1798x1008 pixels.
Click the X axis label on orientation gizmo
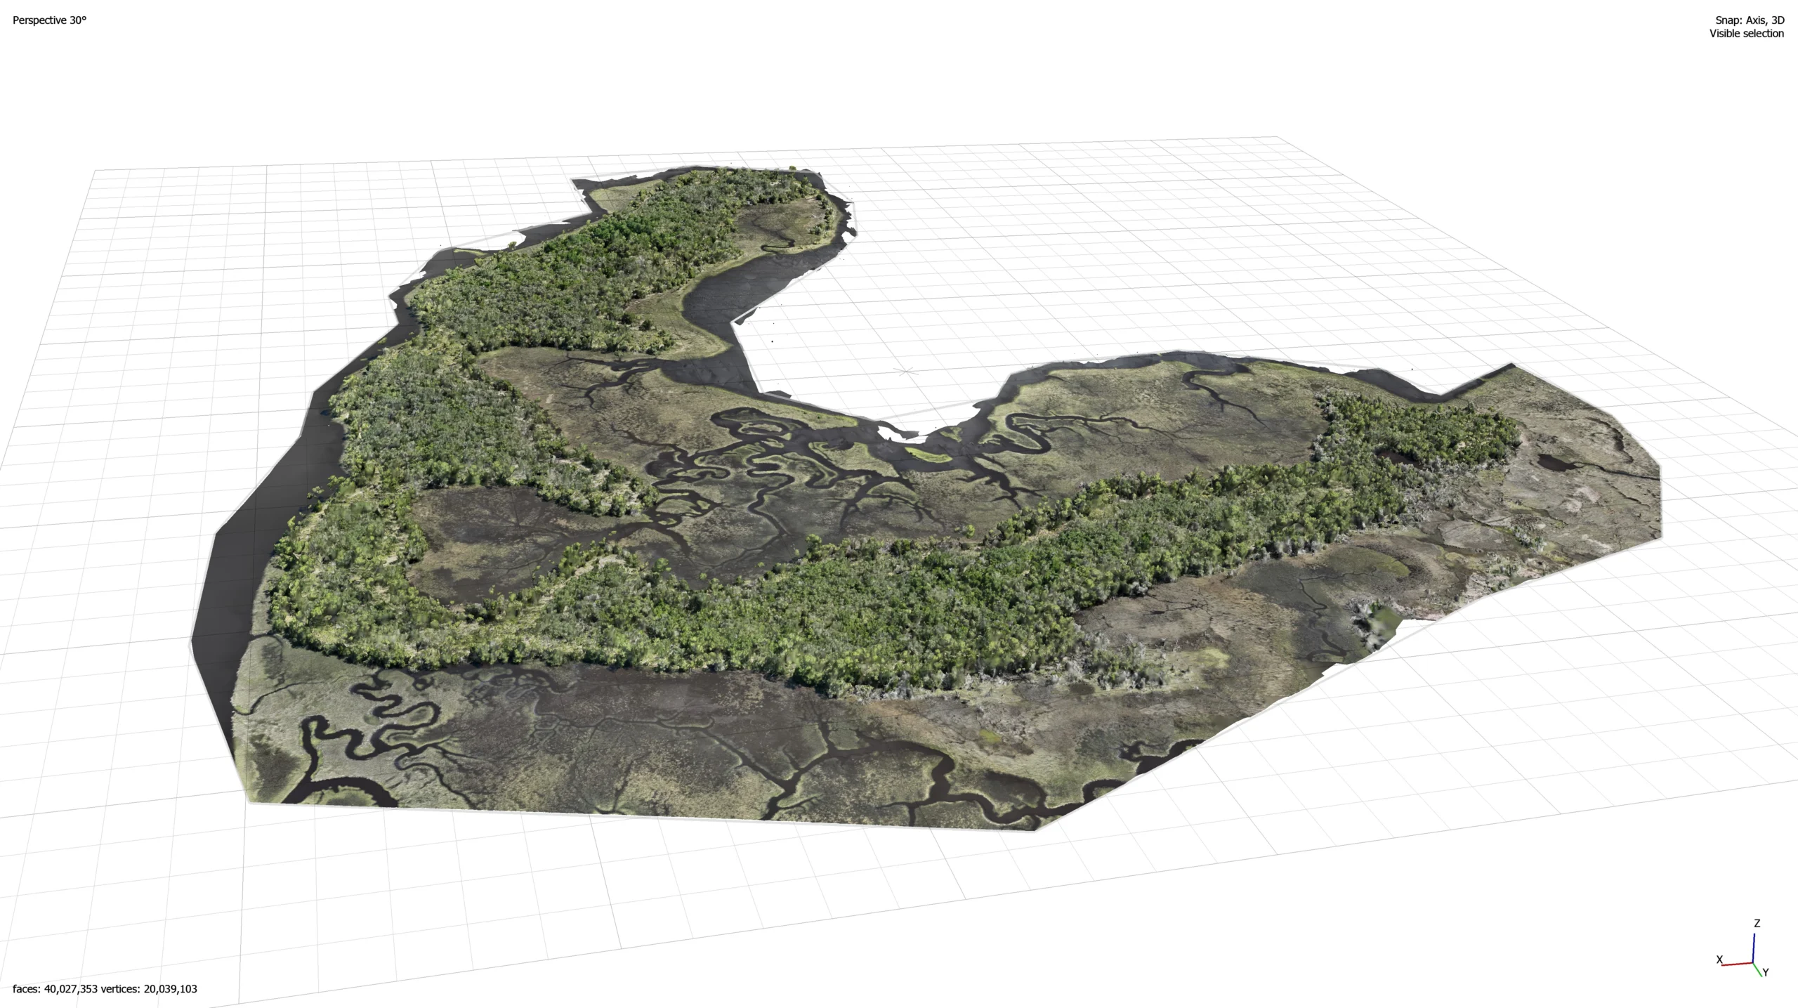pyautogui.click(x=1719, y=960)
